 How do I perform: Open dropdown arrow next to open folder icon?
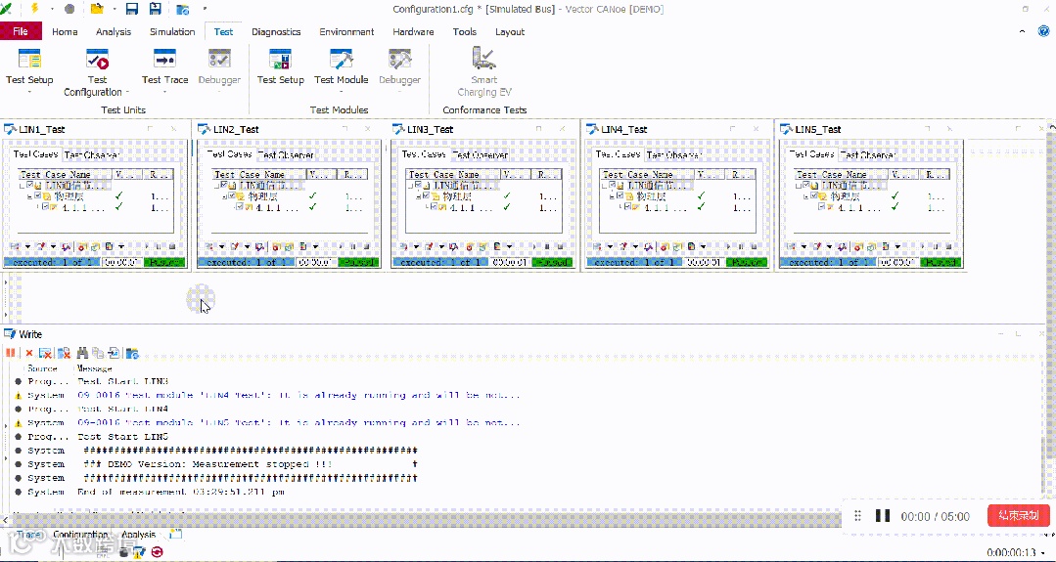pos(115,10)
